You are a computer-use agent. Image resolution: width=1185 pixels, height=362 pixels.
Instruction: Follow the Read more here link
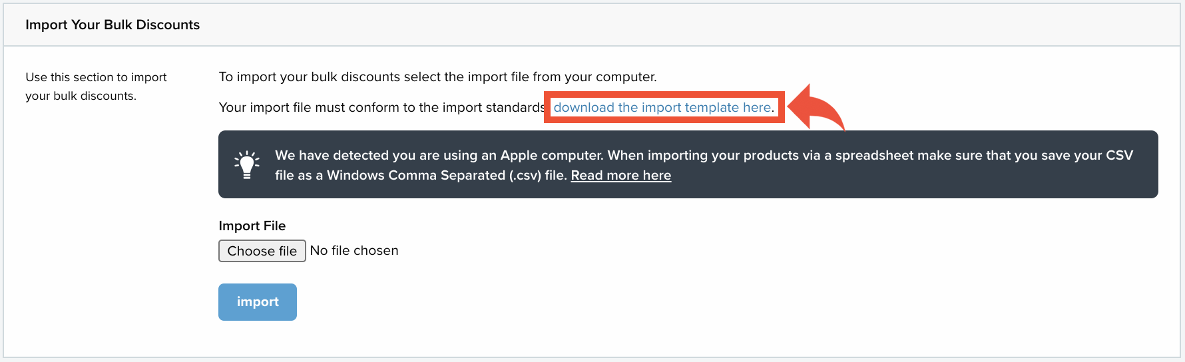click(621, 176)
